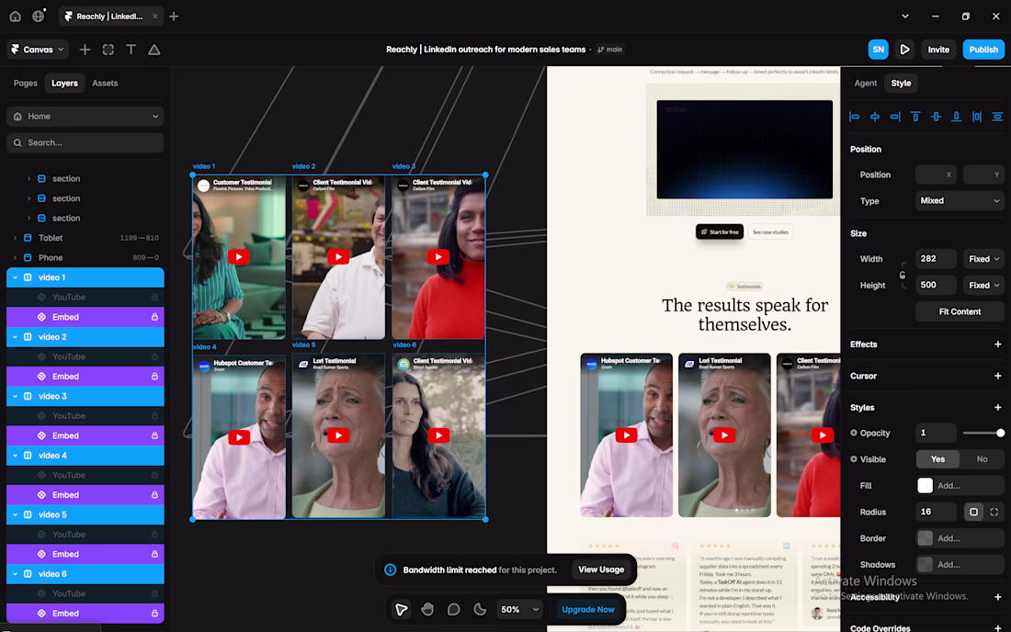Open the position Type Mixed dropdown

[960, 201]
